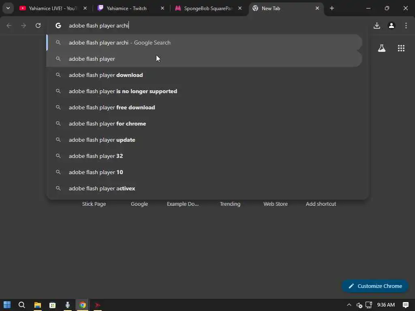Switch to the Yahiamice Twitch tab
This screenshot has width=415, height=311.
tap(126, 9)
